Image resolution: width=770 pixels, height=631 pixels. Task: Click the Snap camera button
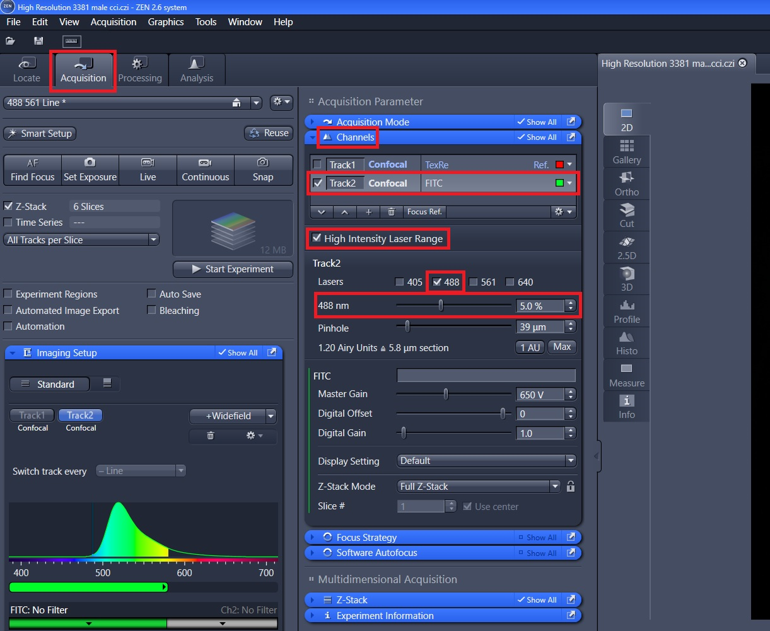tap(263, 170)
